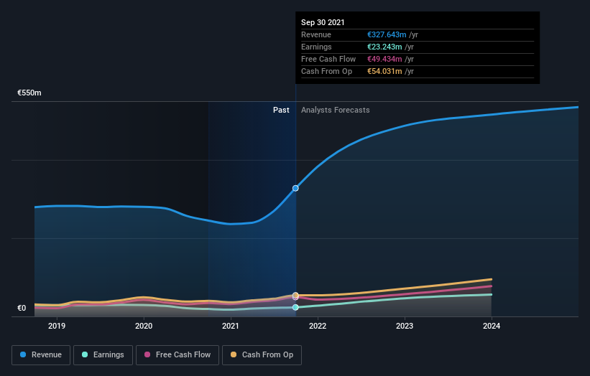Image resolution: width=590 pixels, height=376 pixels.
Task: Click the Cash From Op row label in tooltip
Action: click(326, 71)
